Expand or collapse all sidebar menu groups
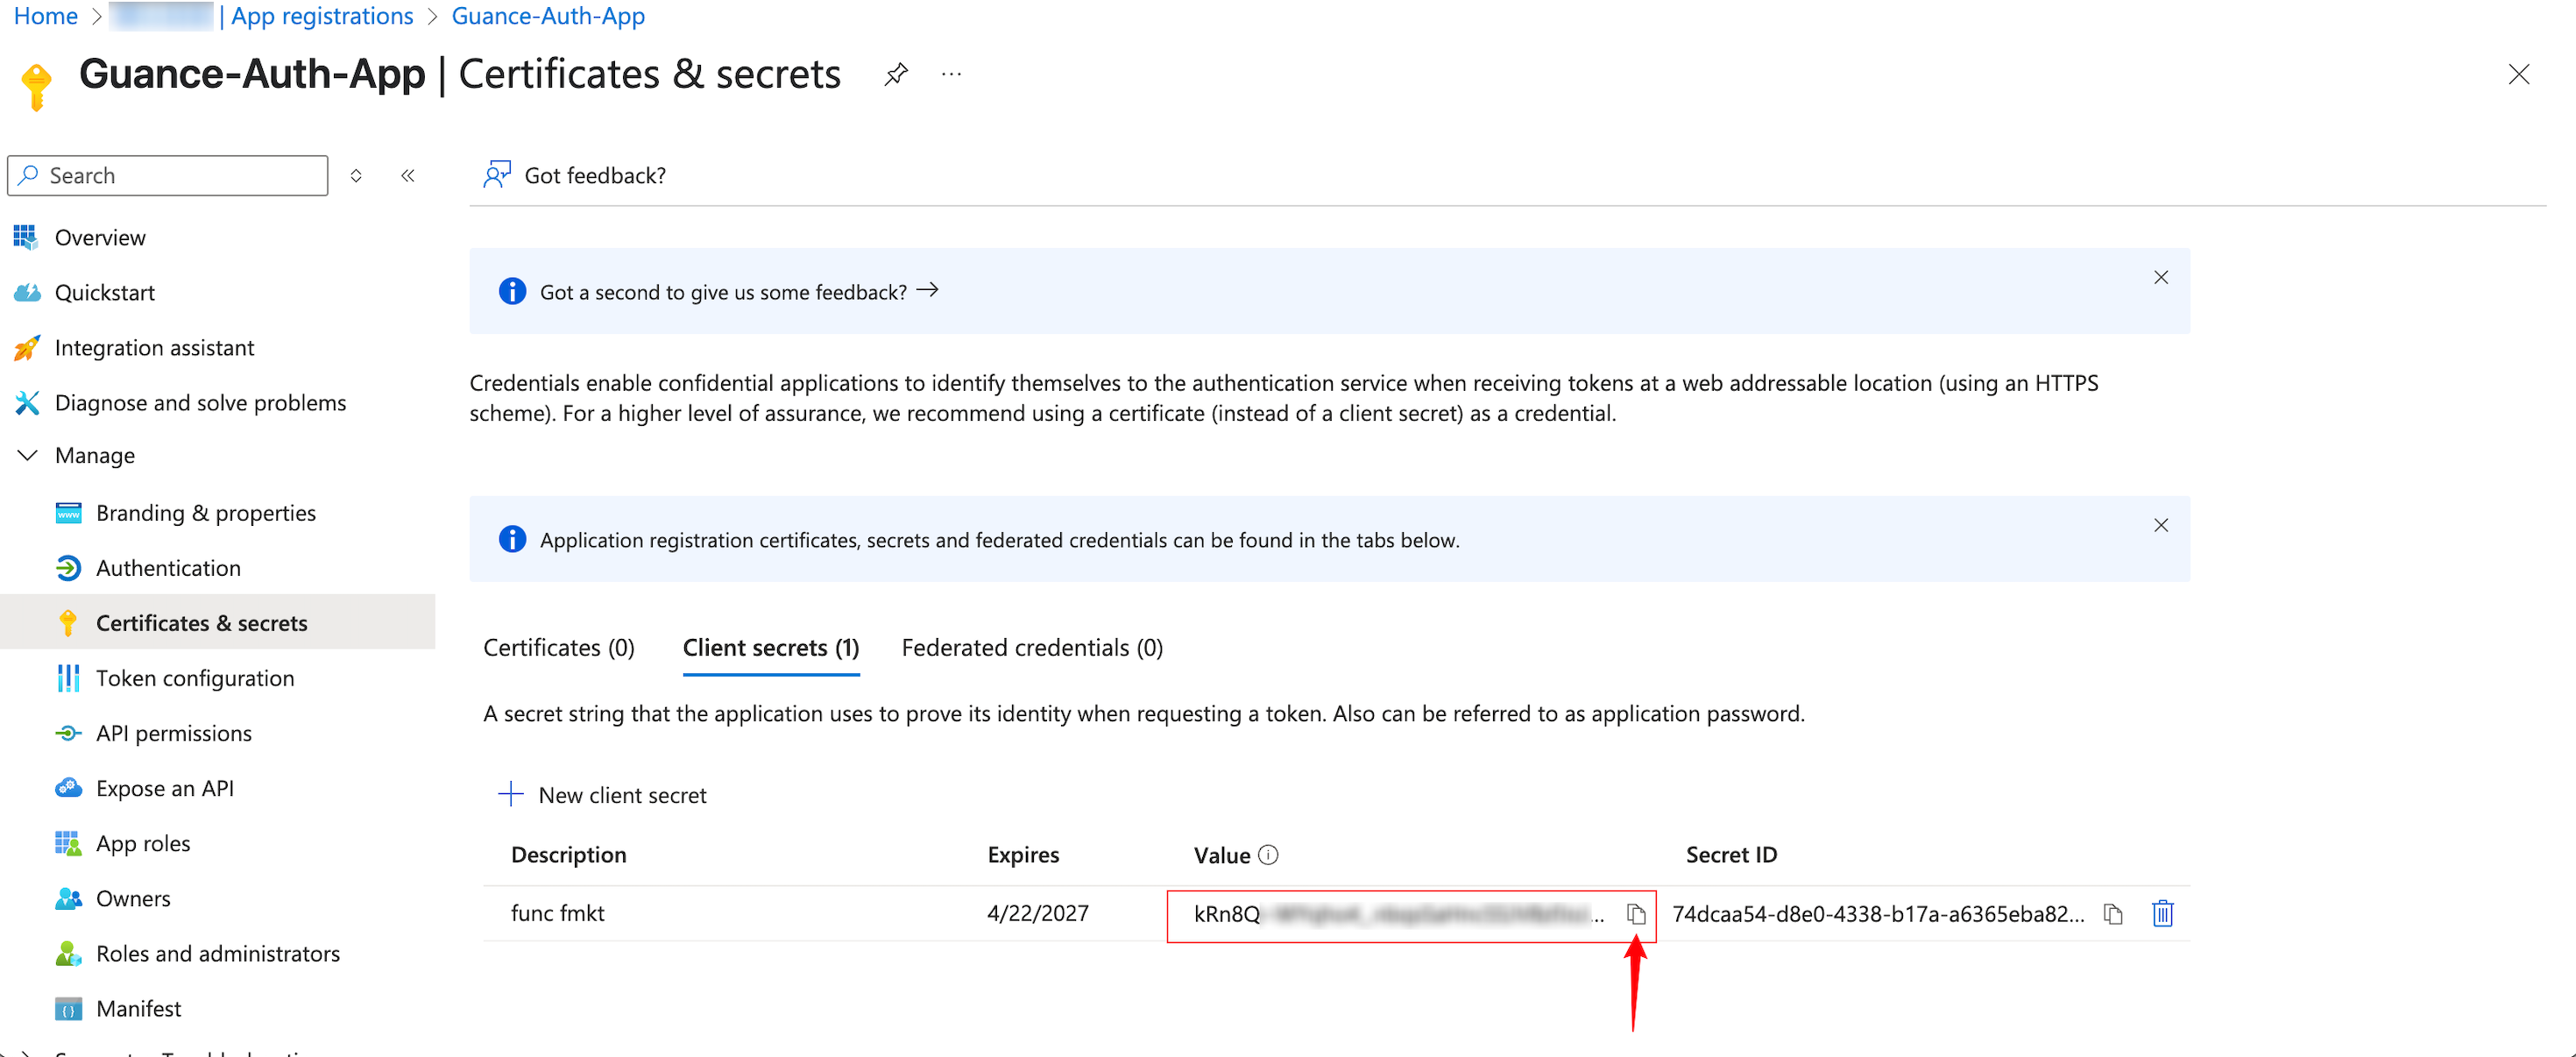 pyautogui.click(x=356, y=176)
